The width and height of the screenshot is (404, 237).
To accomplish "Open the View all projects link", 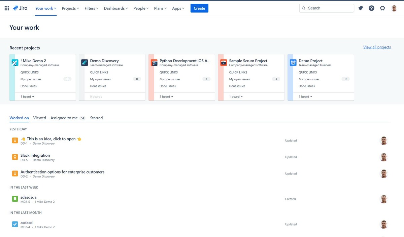I will [x=377, y=47].
